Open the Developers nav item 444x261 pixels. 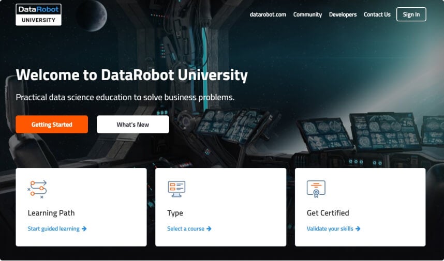point(343,14)
